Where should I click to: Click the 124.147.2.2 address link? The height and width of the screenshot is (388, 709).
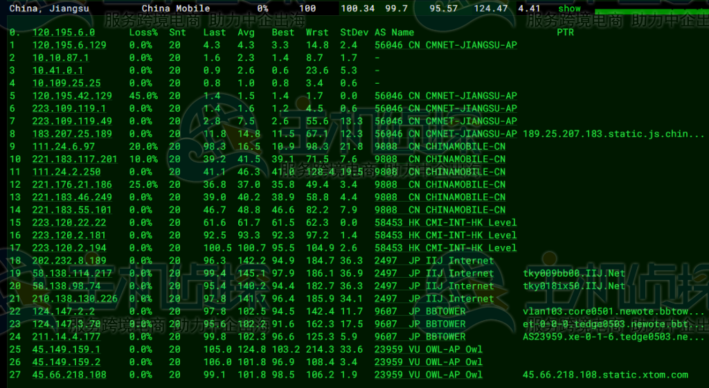[x=64, y=311]
